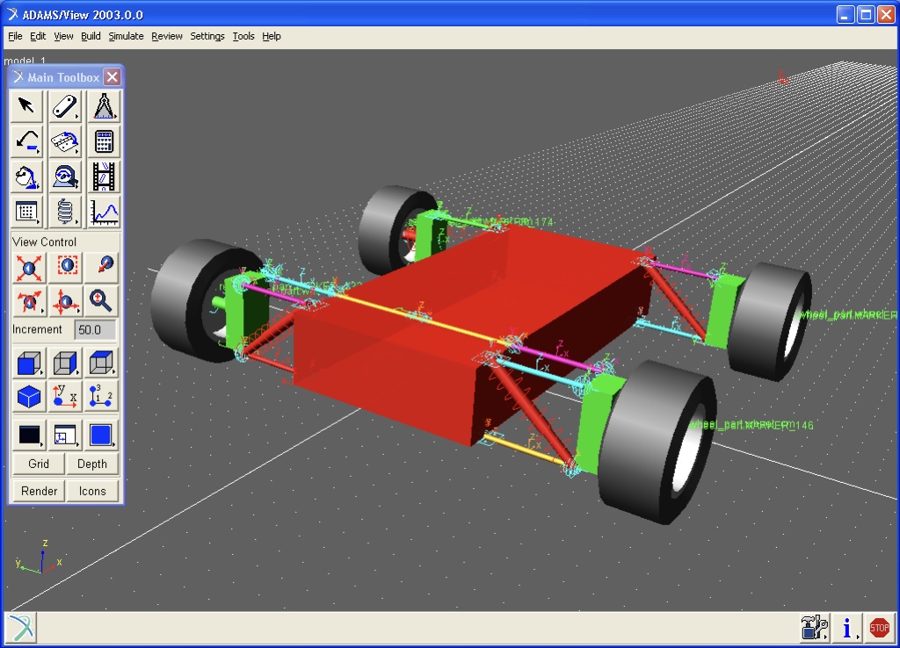Select the zoom-to-window box tool
The height and width of the screenshot is (648, 900).
click(67, 266)
